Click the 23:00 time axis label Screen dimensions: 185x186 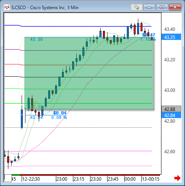62,179
